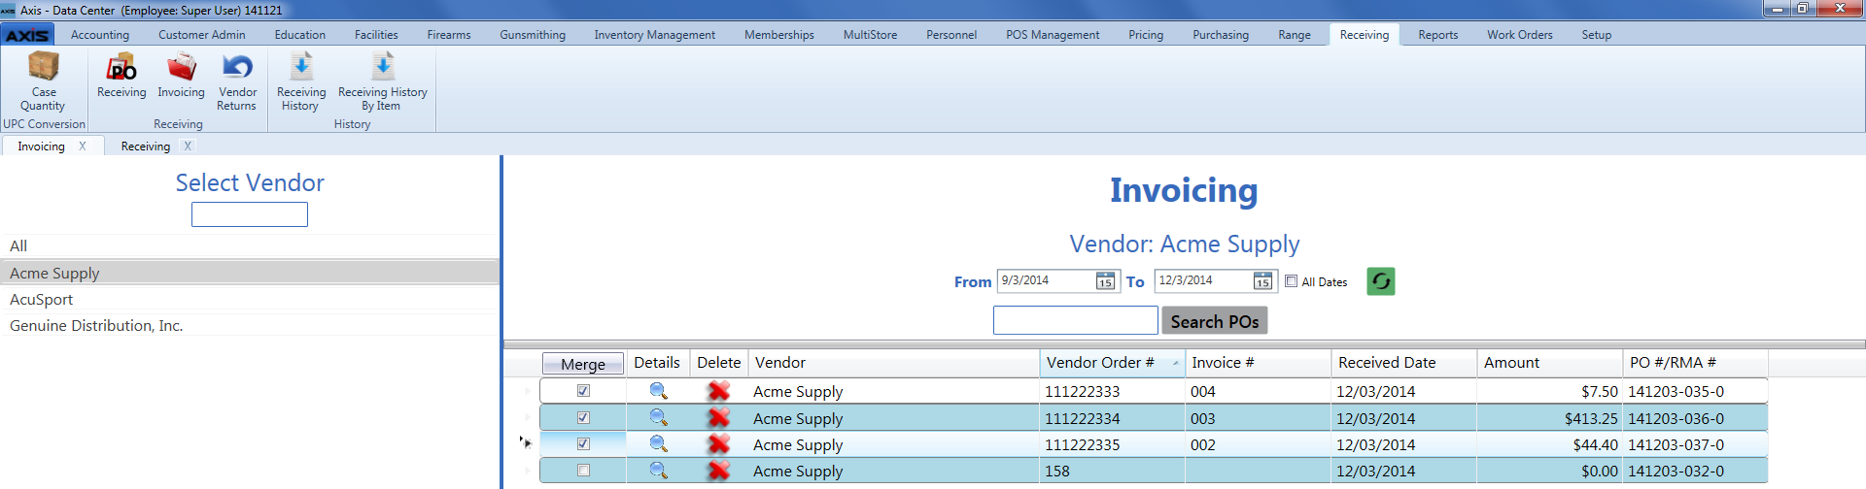The height and width of the screenshot is (489, 1866).
Task: Focus the Select Vendor search field
Action: click(250, 214)
